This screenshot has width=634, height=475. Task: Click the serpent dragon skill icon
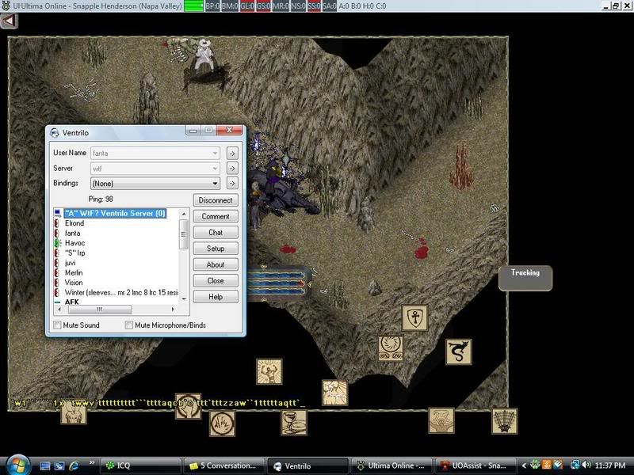459,351
